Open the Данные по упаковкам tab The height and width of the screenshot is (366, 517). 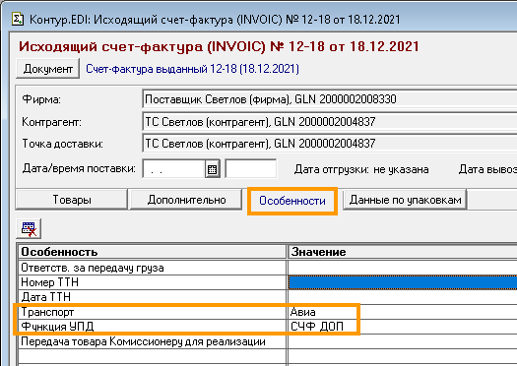click(405, 200)
